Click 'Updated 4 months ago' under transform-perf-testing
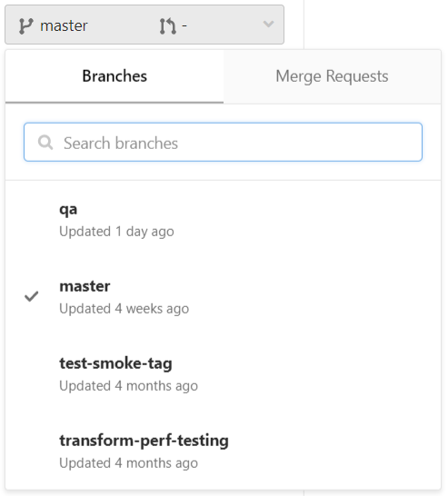 pos(128,463)
